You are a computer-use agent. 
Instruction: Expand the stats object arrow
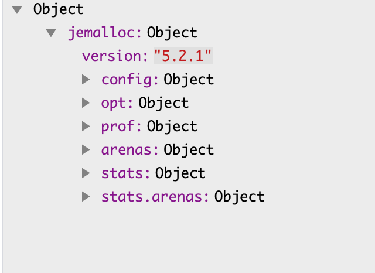point(86,173)
